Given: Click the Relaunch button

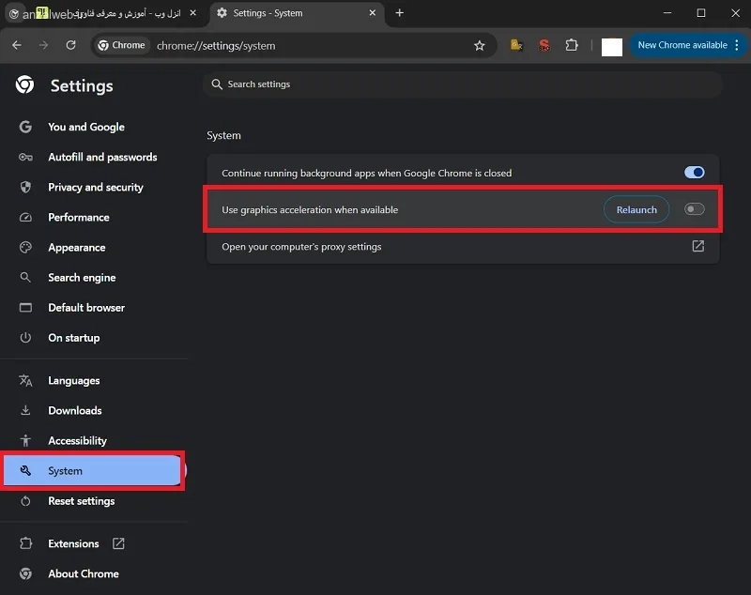Looking at the screenshot, I should (x=636, y=209).
